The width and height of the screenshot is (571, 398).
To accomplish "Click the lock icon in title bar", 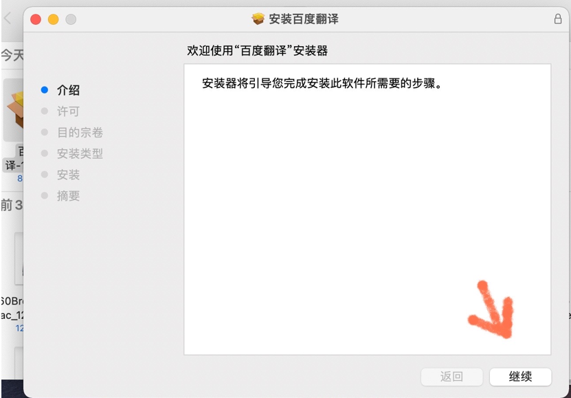I will pyautogui.click(x=557, y=19).
